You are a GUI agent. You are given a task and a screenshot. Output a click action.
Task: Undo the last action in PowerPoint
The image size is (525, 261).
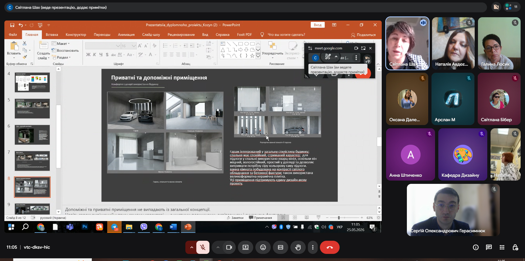[21, 25]
